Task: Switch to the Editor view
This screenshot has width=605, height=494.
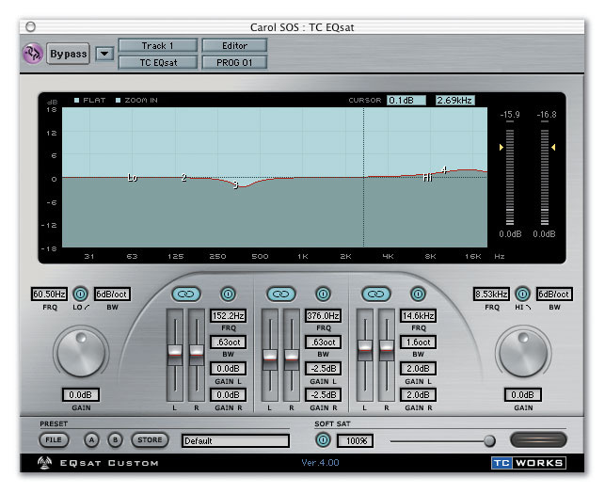Action: click(x=234, y=45)
